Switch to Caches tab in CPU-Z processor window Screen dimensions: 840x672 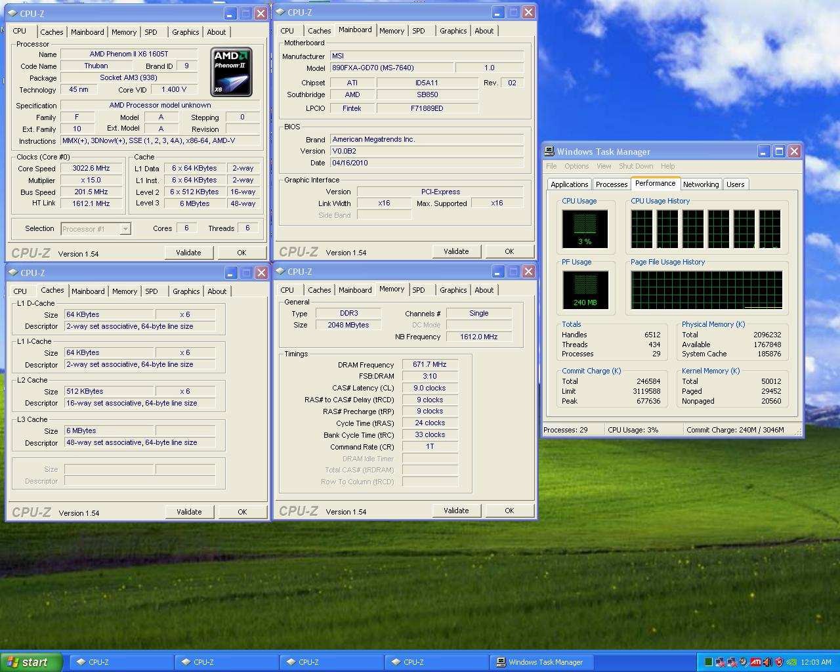point(51,31)
